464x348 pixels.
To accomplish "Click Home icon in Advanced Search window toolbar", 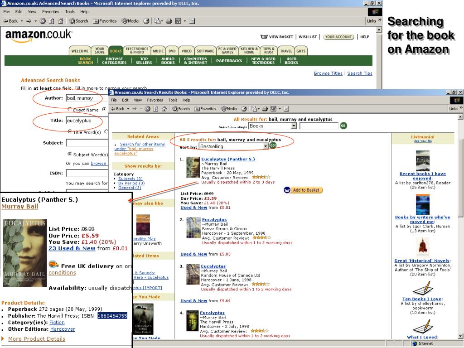I will coord(61,21).
